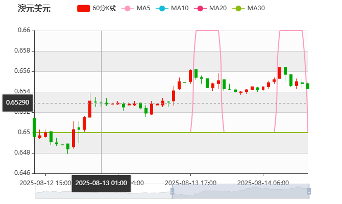Click the MA5 legend line marker
342x204 pixels.
(x=127, y=9)
